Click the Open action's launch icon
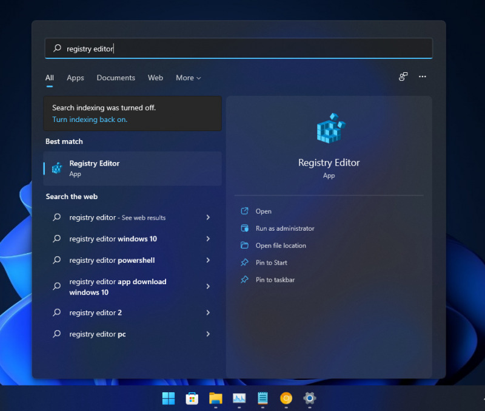This screenshot has width=485, height=411. click(x=244, y=211)
